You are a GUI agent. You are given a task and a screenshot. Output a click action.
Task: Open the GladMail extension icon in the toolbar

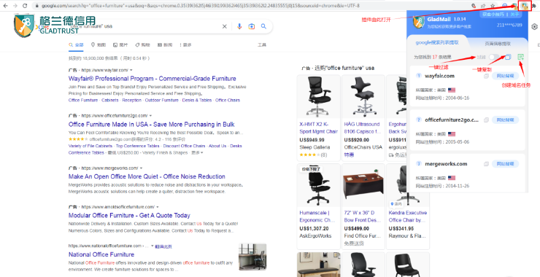[525, 6]
